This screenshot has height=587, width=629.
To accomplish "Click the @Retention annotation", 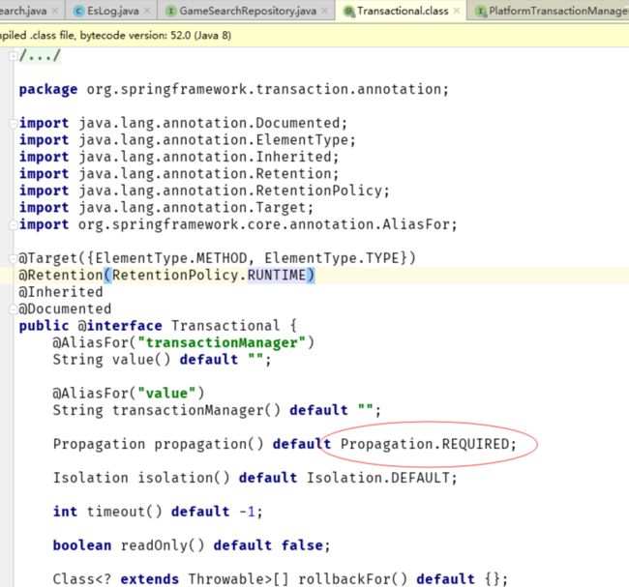I will click(61, 275).
